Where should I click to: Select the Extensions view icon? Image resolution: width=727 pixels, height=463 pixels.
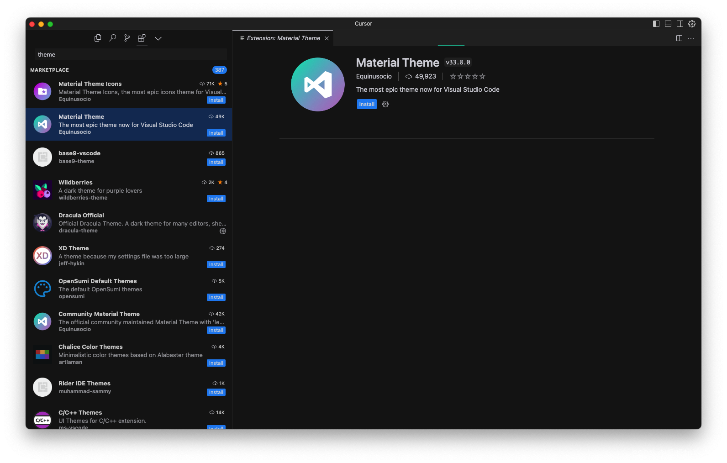[x=142, y=38]
